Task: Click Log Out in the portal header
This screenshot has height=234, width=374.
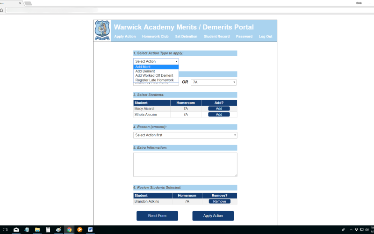Action: pyautogui.click(x=266, y=37)
